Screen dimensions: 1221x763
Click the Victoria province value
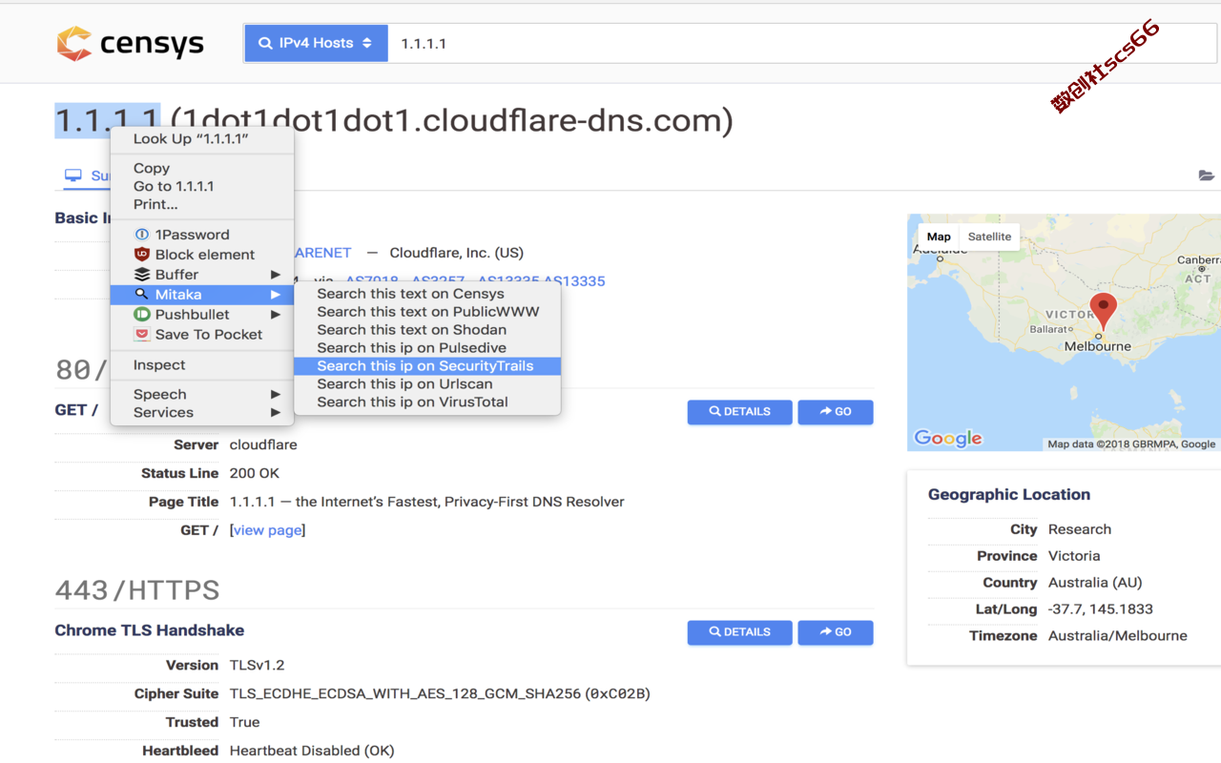1074,556
